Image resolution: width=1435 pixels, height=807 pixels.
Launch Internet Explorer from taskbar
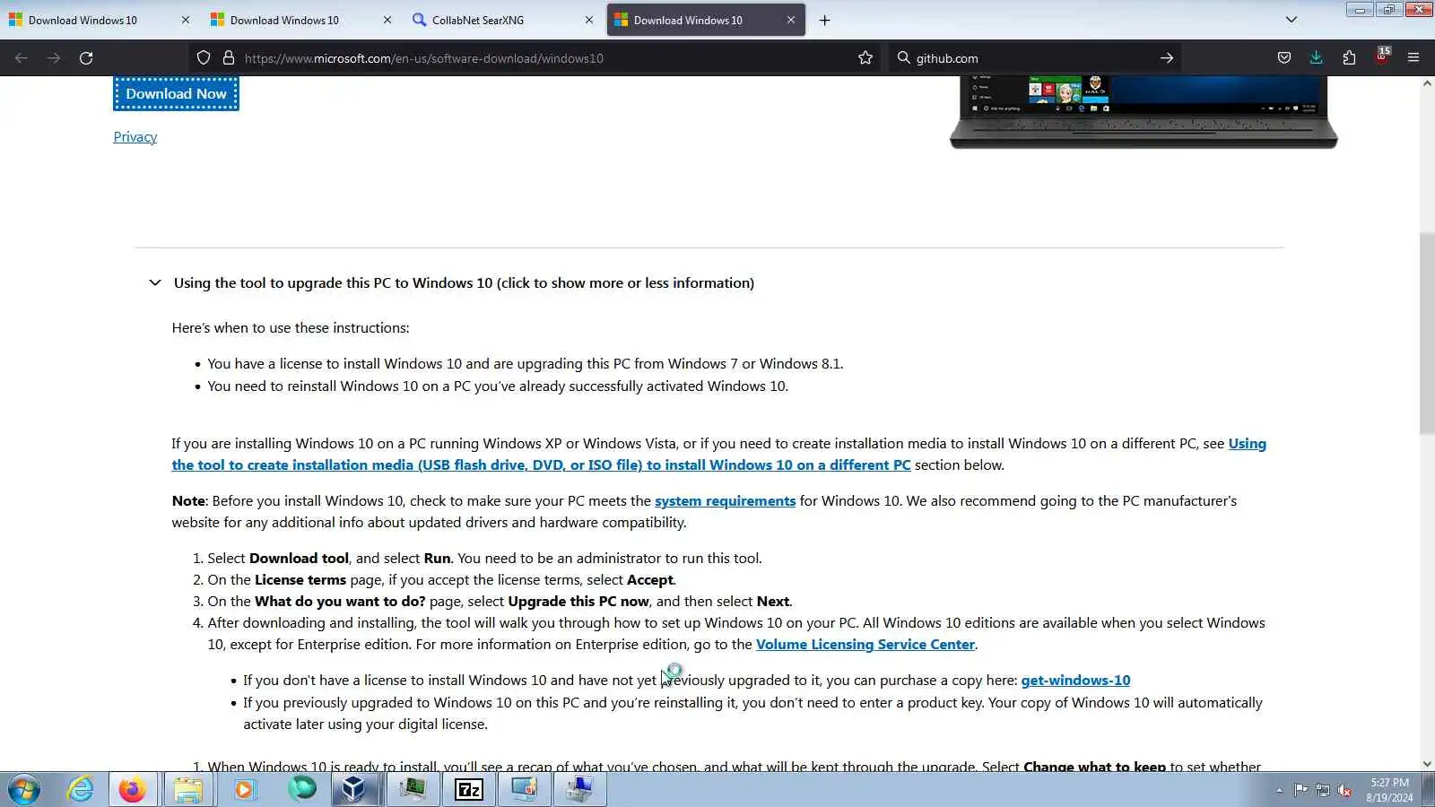point(80,789)
